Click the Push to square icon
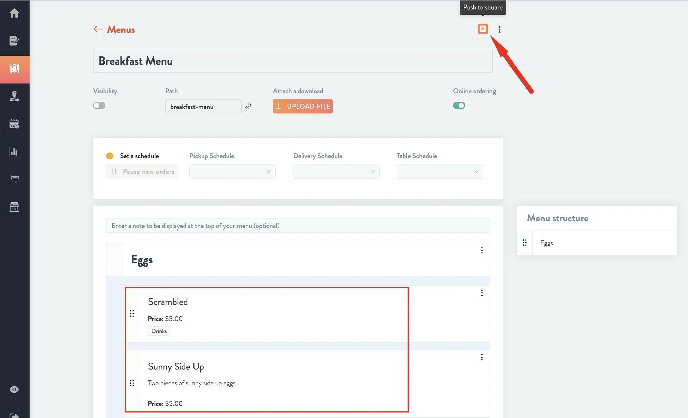688x418 pixels. (x=483, y=29)
